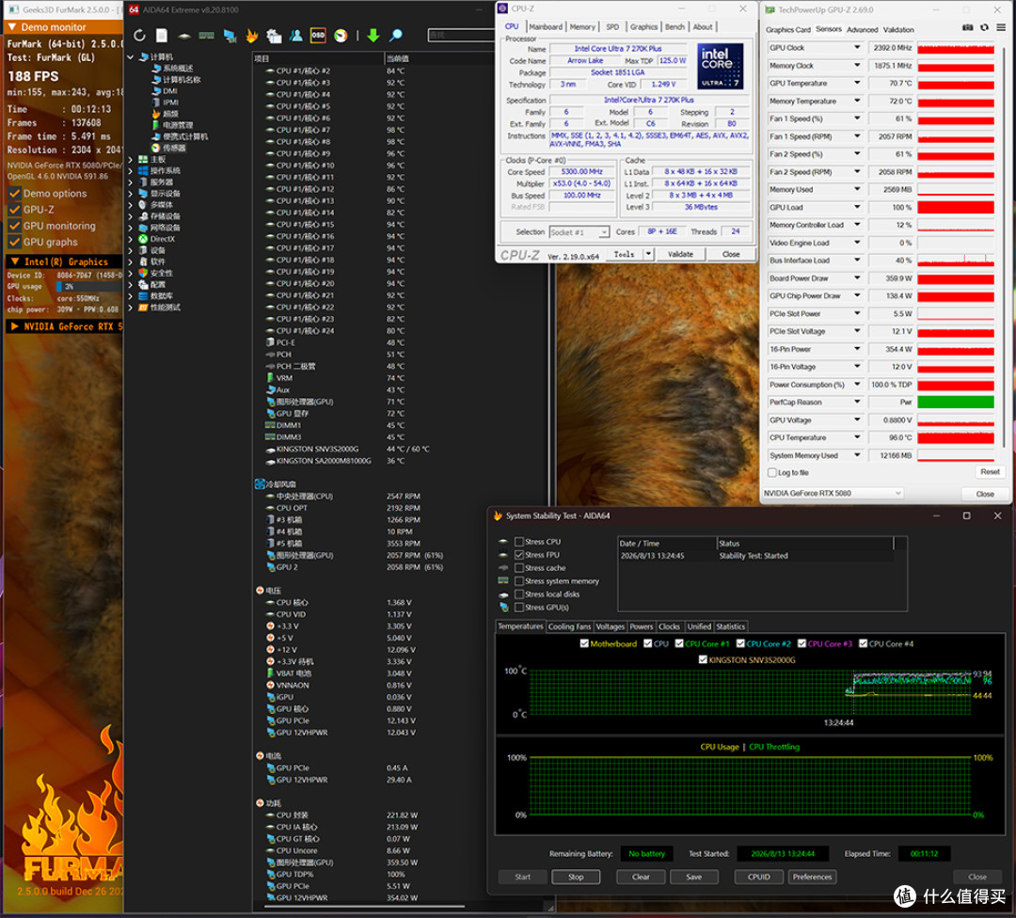The image size is (1016, 918).
Task: Expand the 显示设备 tree node
Action: pyautogui.click(x=130, y=194)
